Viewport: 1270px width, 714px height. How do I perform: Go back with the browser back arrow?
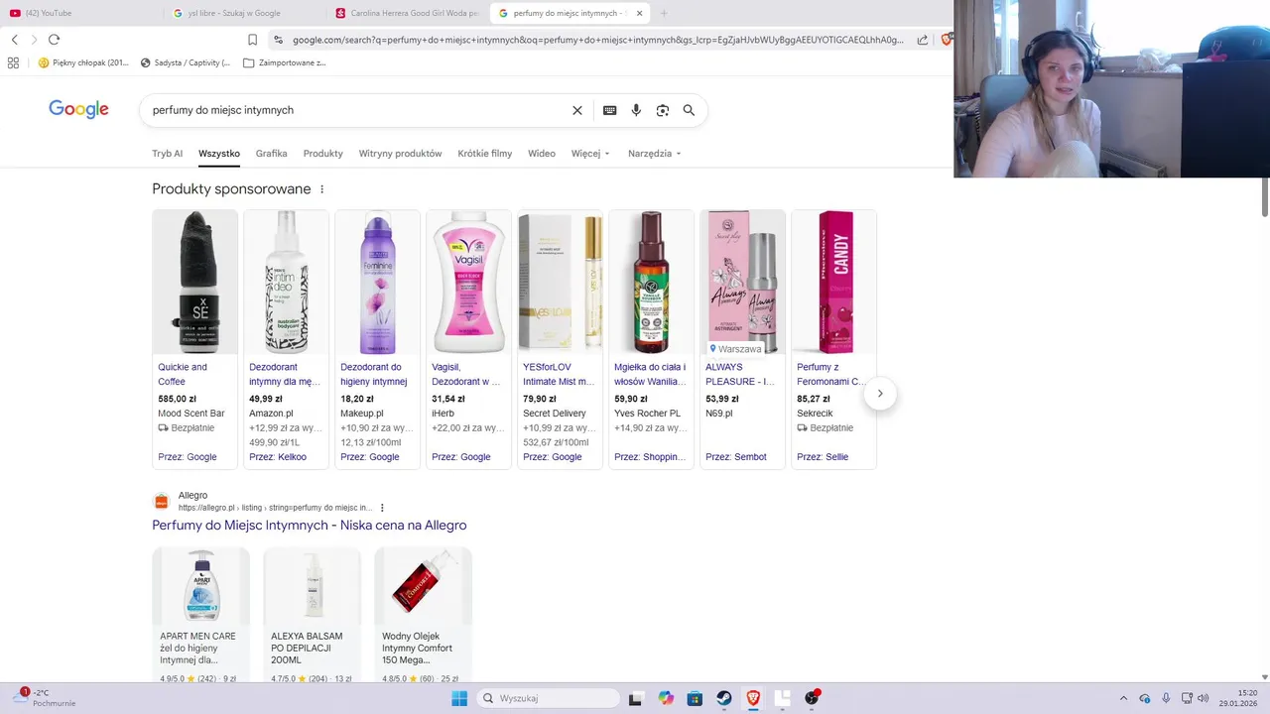point(14,40)
